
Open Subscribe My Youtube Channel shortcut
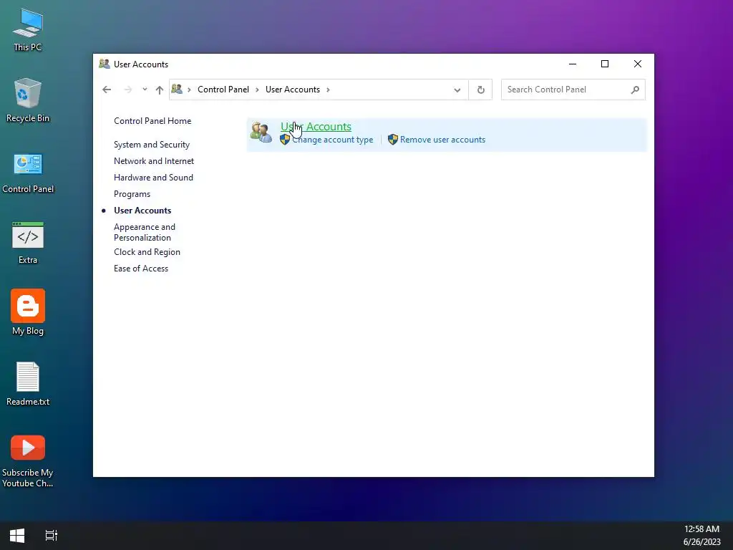click(x=28, y=461)
